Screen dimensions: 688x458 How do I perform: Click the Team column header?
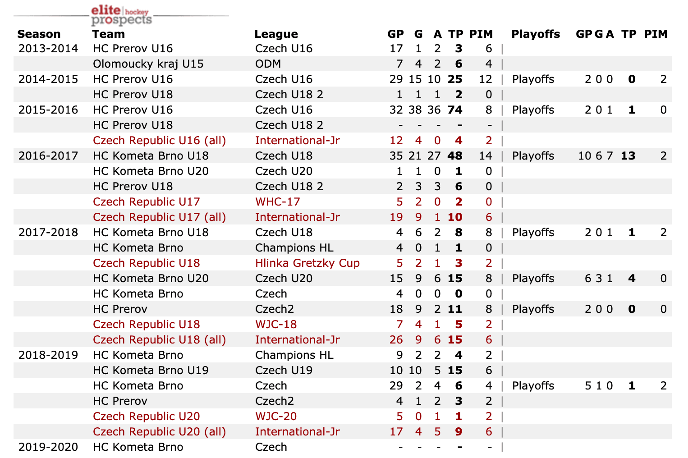(x=108, y=34)
